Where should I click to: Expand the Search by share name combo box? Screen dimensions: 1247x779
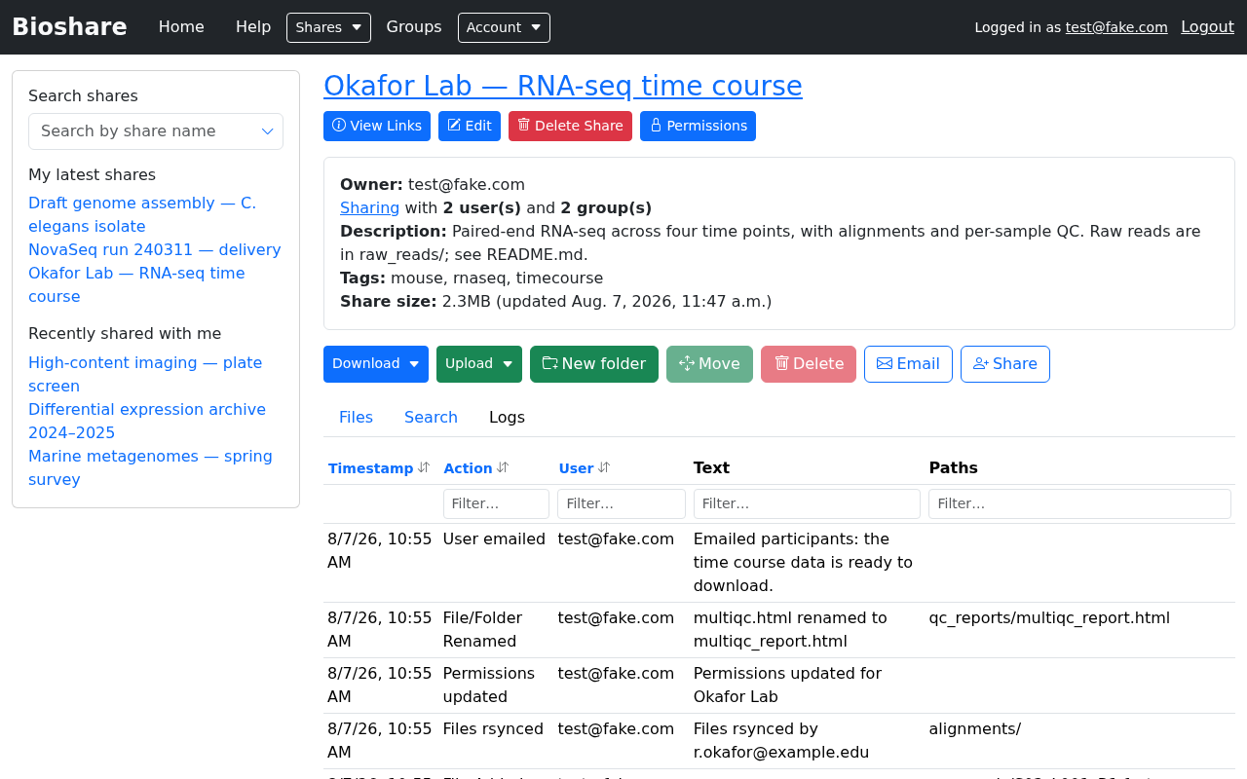click(x=156, y=131)
